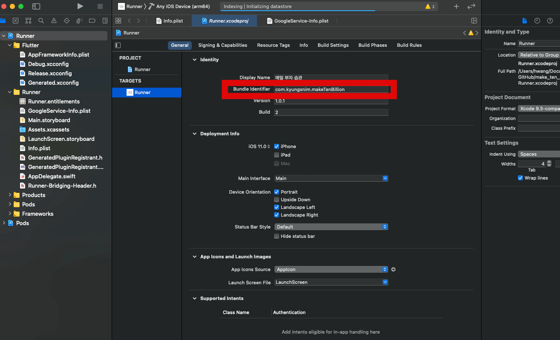The width and height of the screenshot is (560, 340).
Task: Expand the Frameworks folder
Action: pyautogui.click(x=10, y=214)
